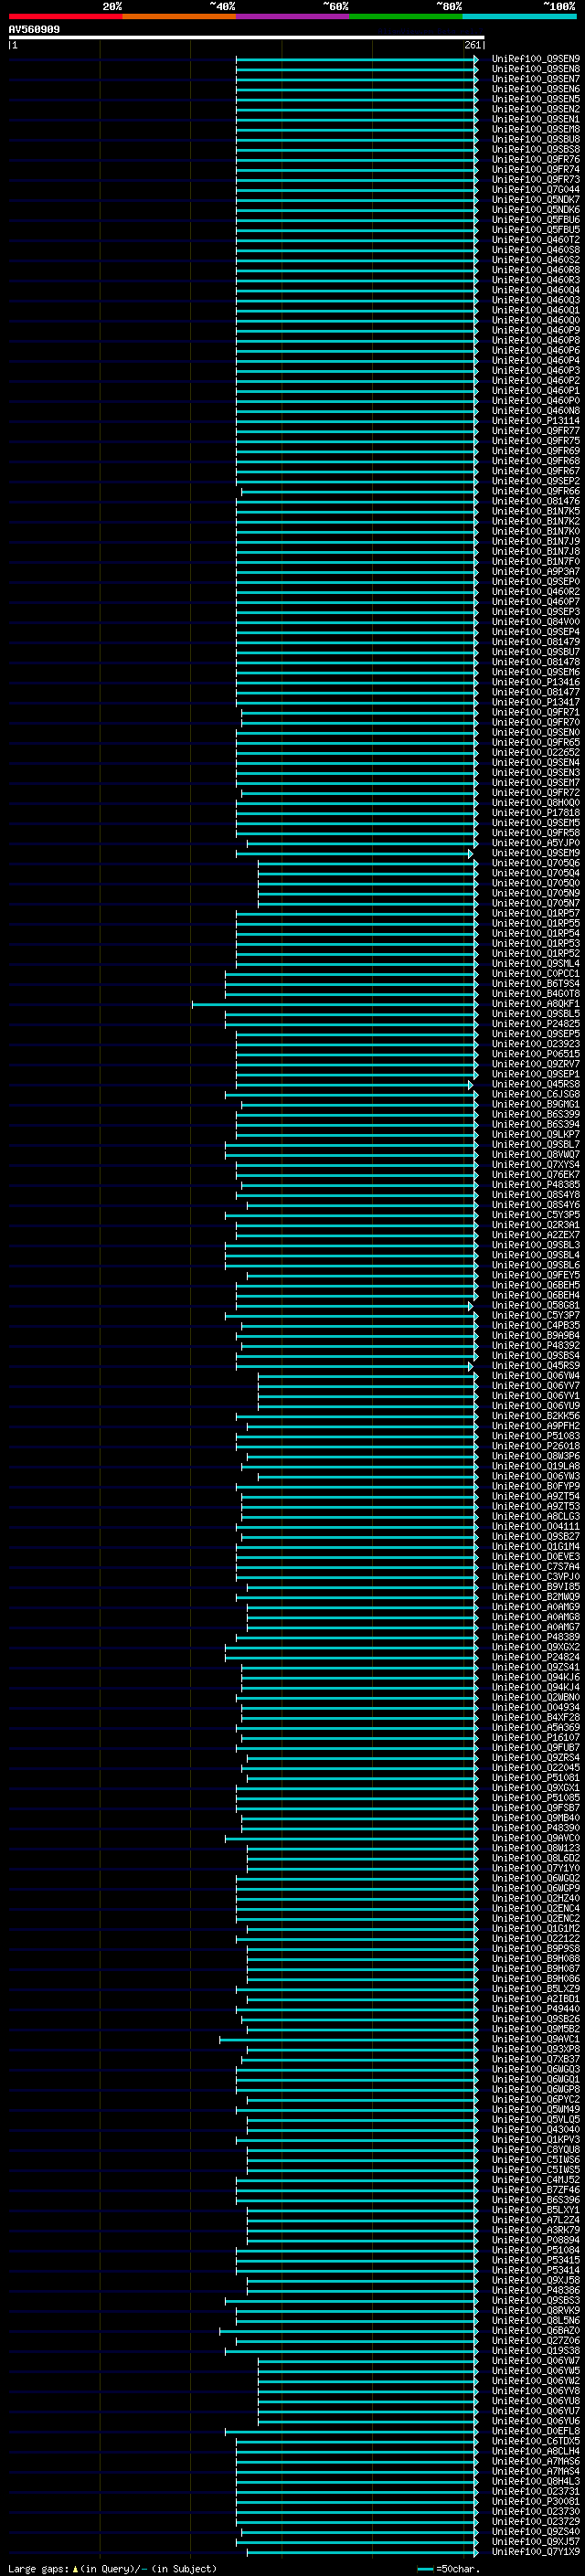
Task: Open hit UniRef100_Q9SEN1
Action: tap(536, 119)
